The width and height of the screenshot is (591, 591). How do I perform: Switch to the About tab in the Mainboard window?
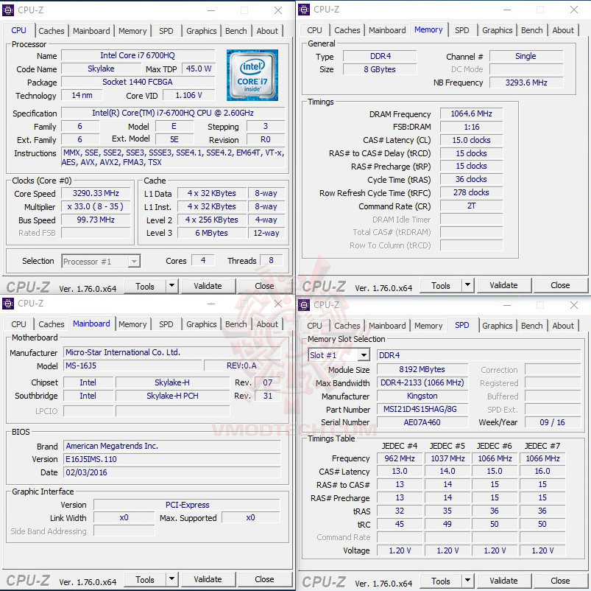pyautogui.click(x=267, y=324)
